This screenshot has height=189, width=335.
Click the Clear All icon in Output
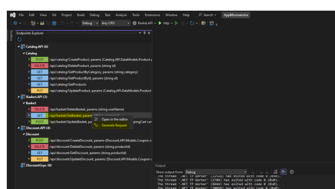[x=275, y=172]
